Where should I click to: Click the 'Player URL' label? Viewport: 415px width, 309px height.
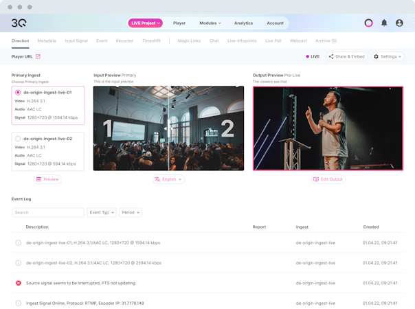click(22, 56)
